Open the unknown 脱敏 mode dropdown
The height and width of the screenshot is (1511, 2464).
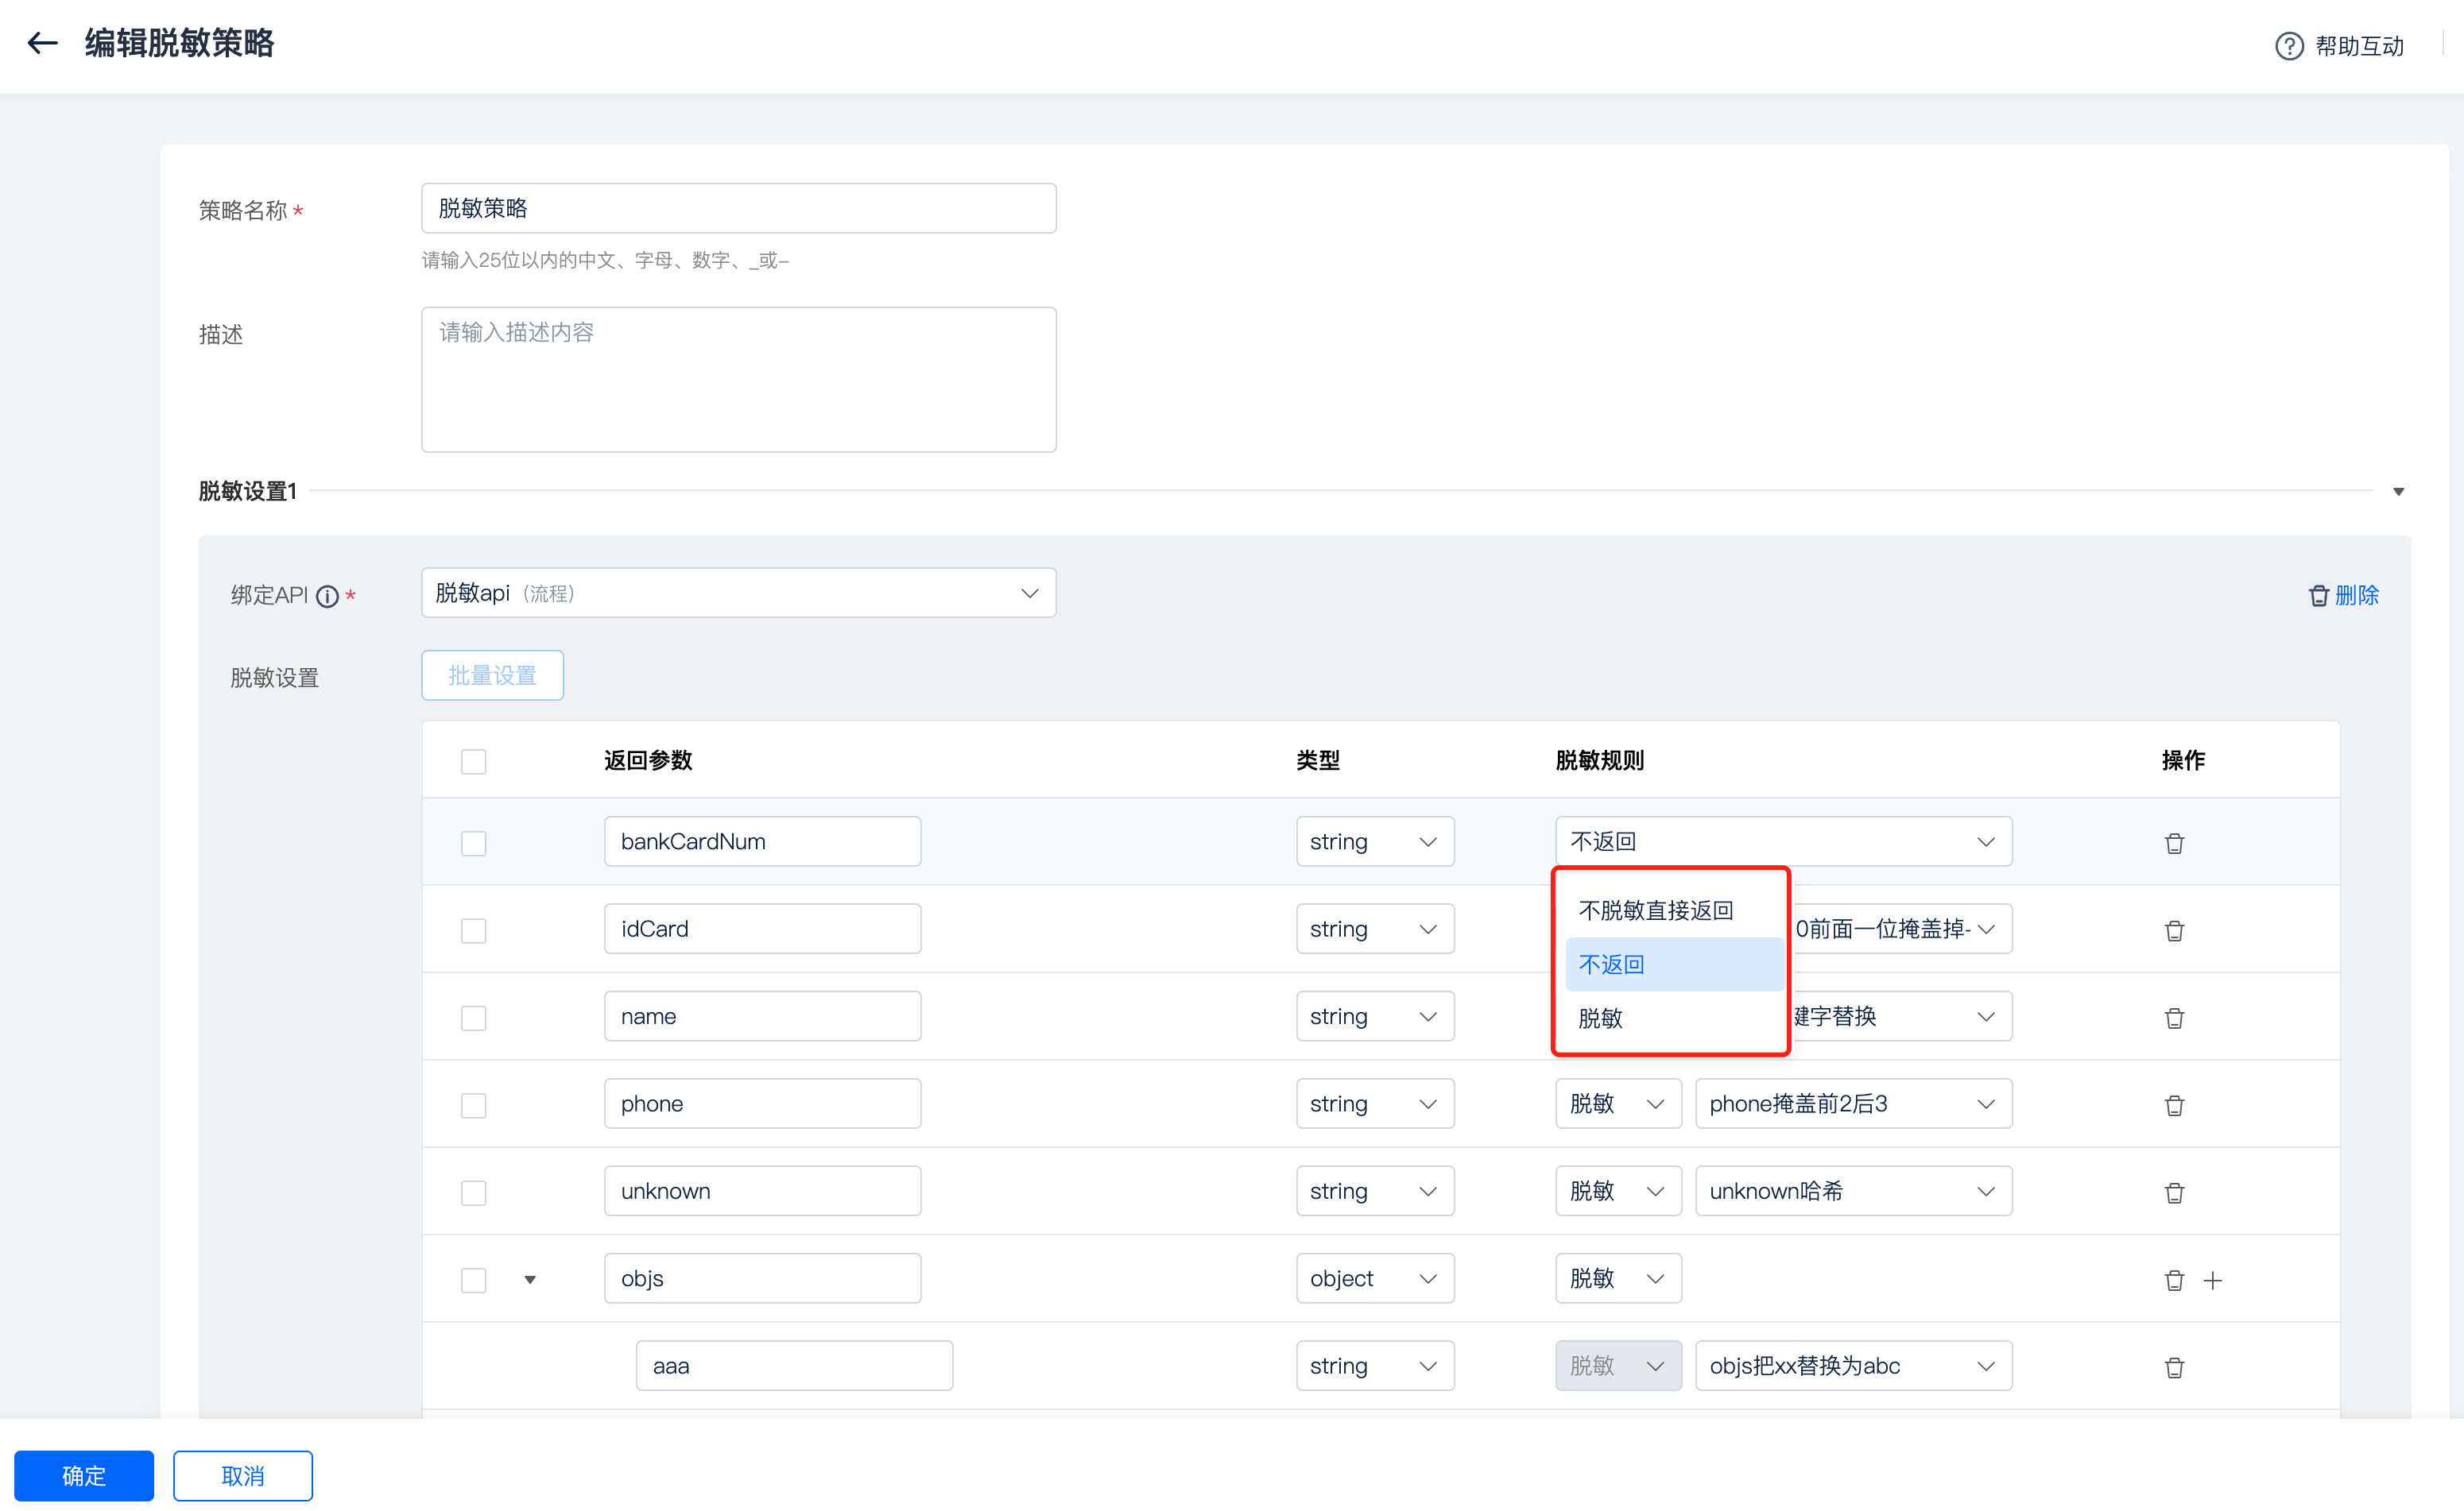coord(1618,1191)
